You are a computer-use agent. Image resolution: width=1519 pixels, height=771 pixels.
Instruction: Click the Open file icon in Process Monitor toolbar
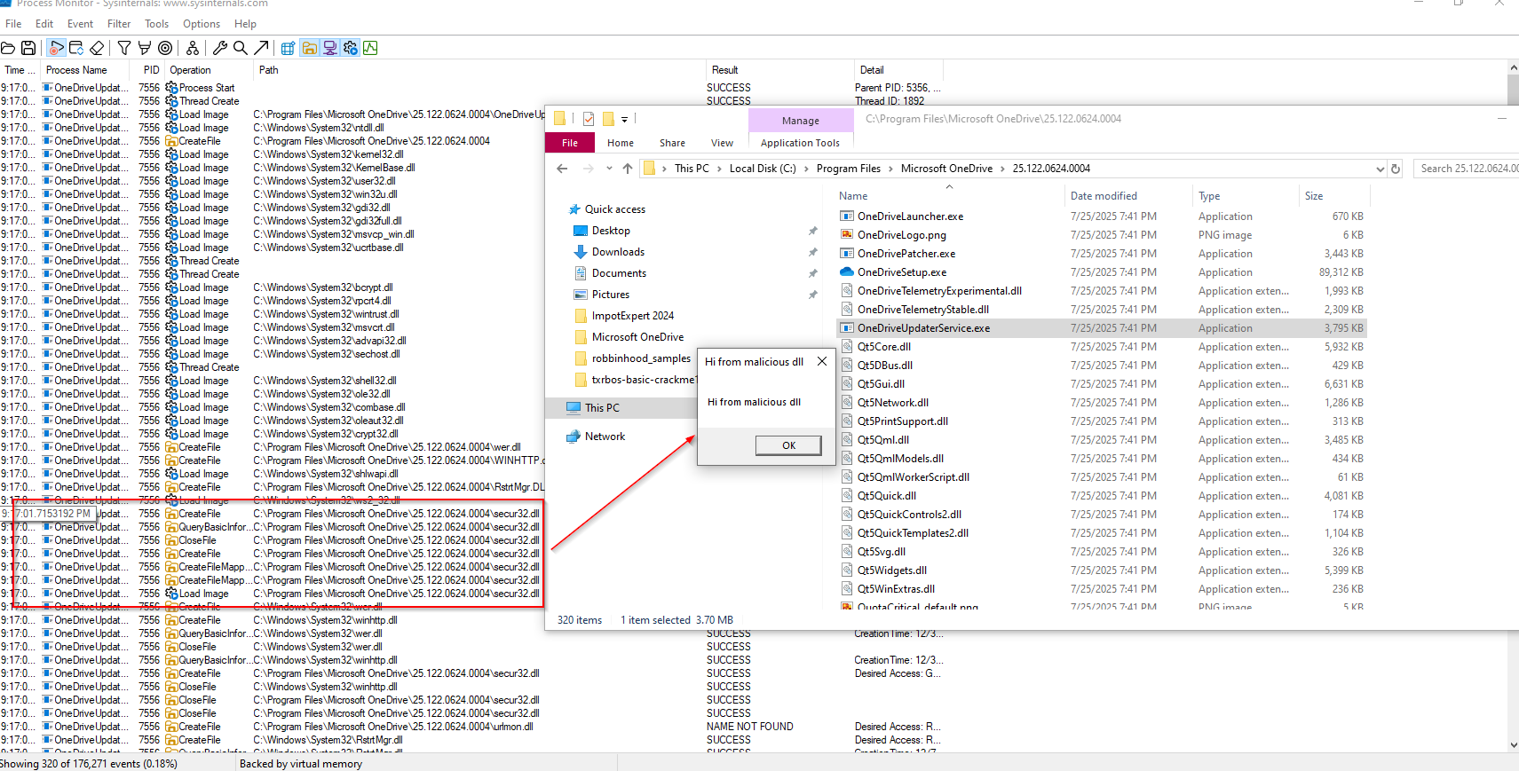click(x=8, y=48)
